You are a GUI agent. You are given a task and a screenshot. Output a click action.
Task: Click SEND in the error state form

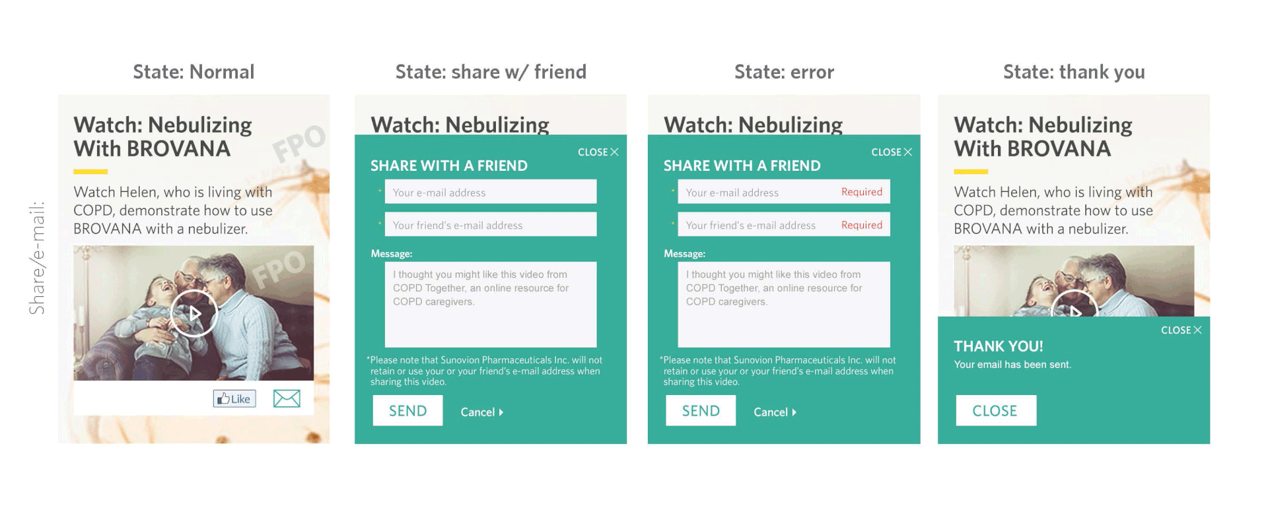701,410
